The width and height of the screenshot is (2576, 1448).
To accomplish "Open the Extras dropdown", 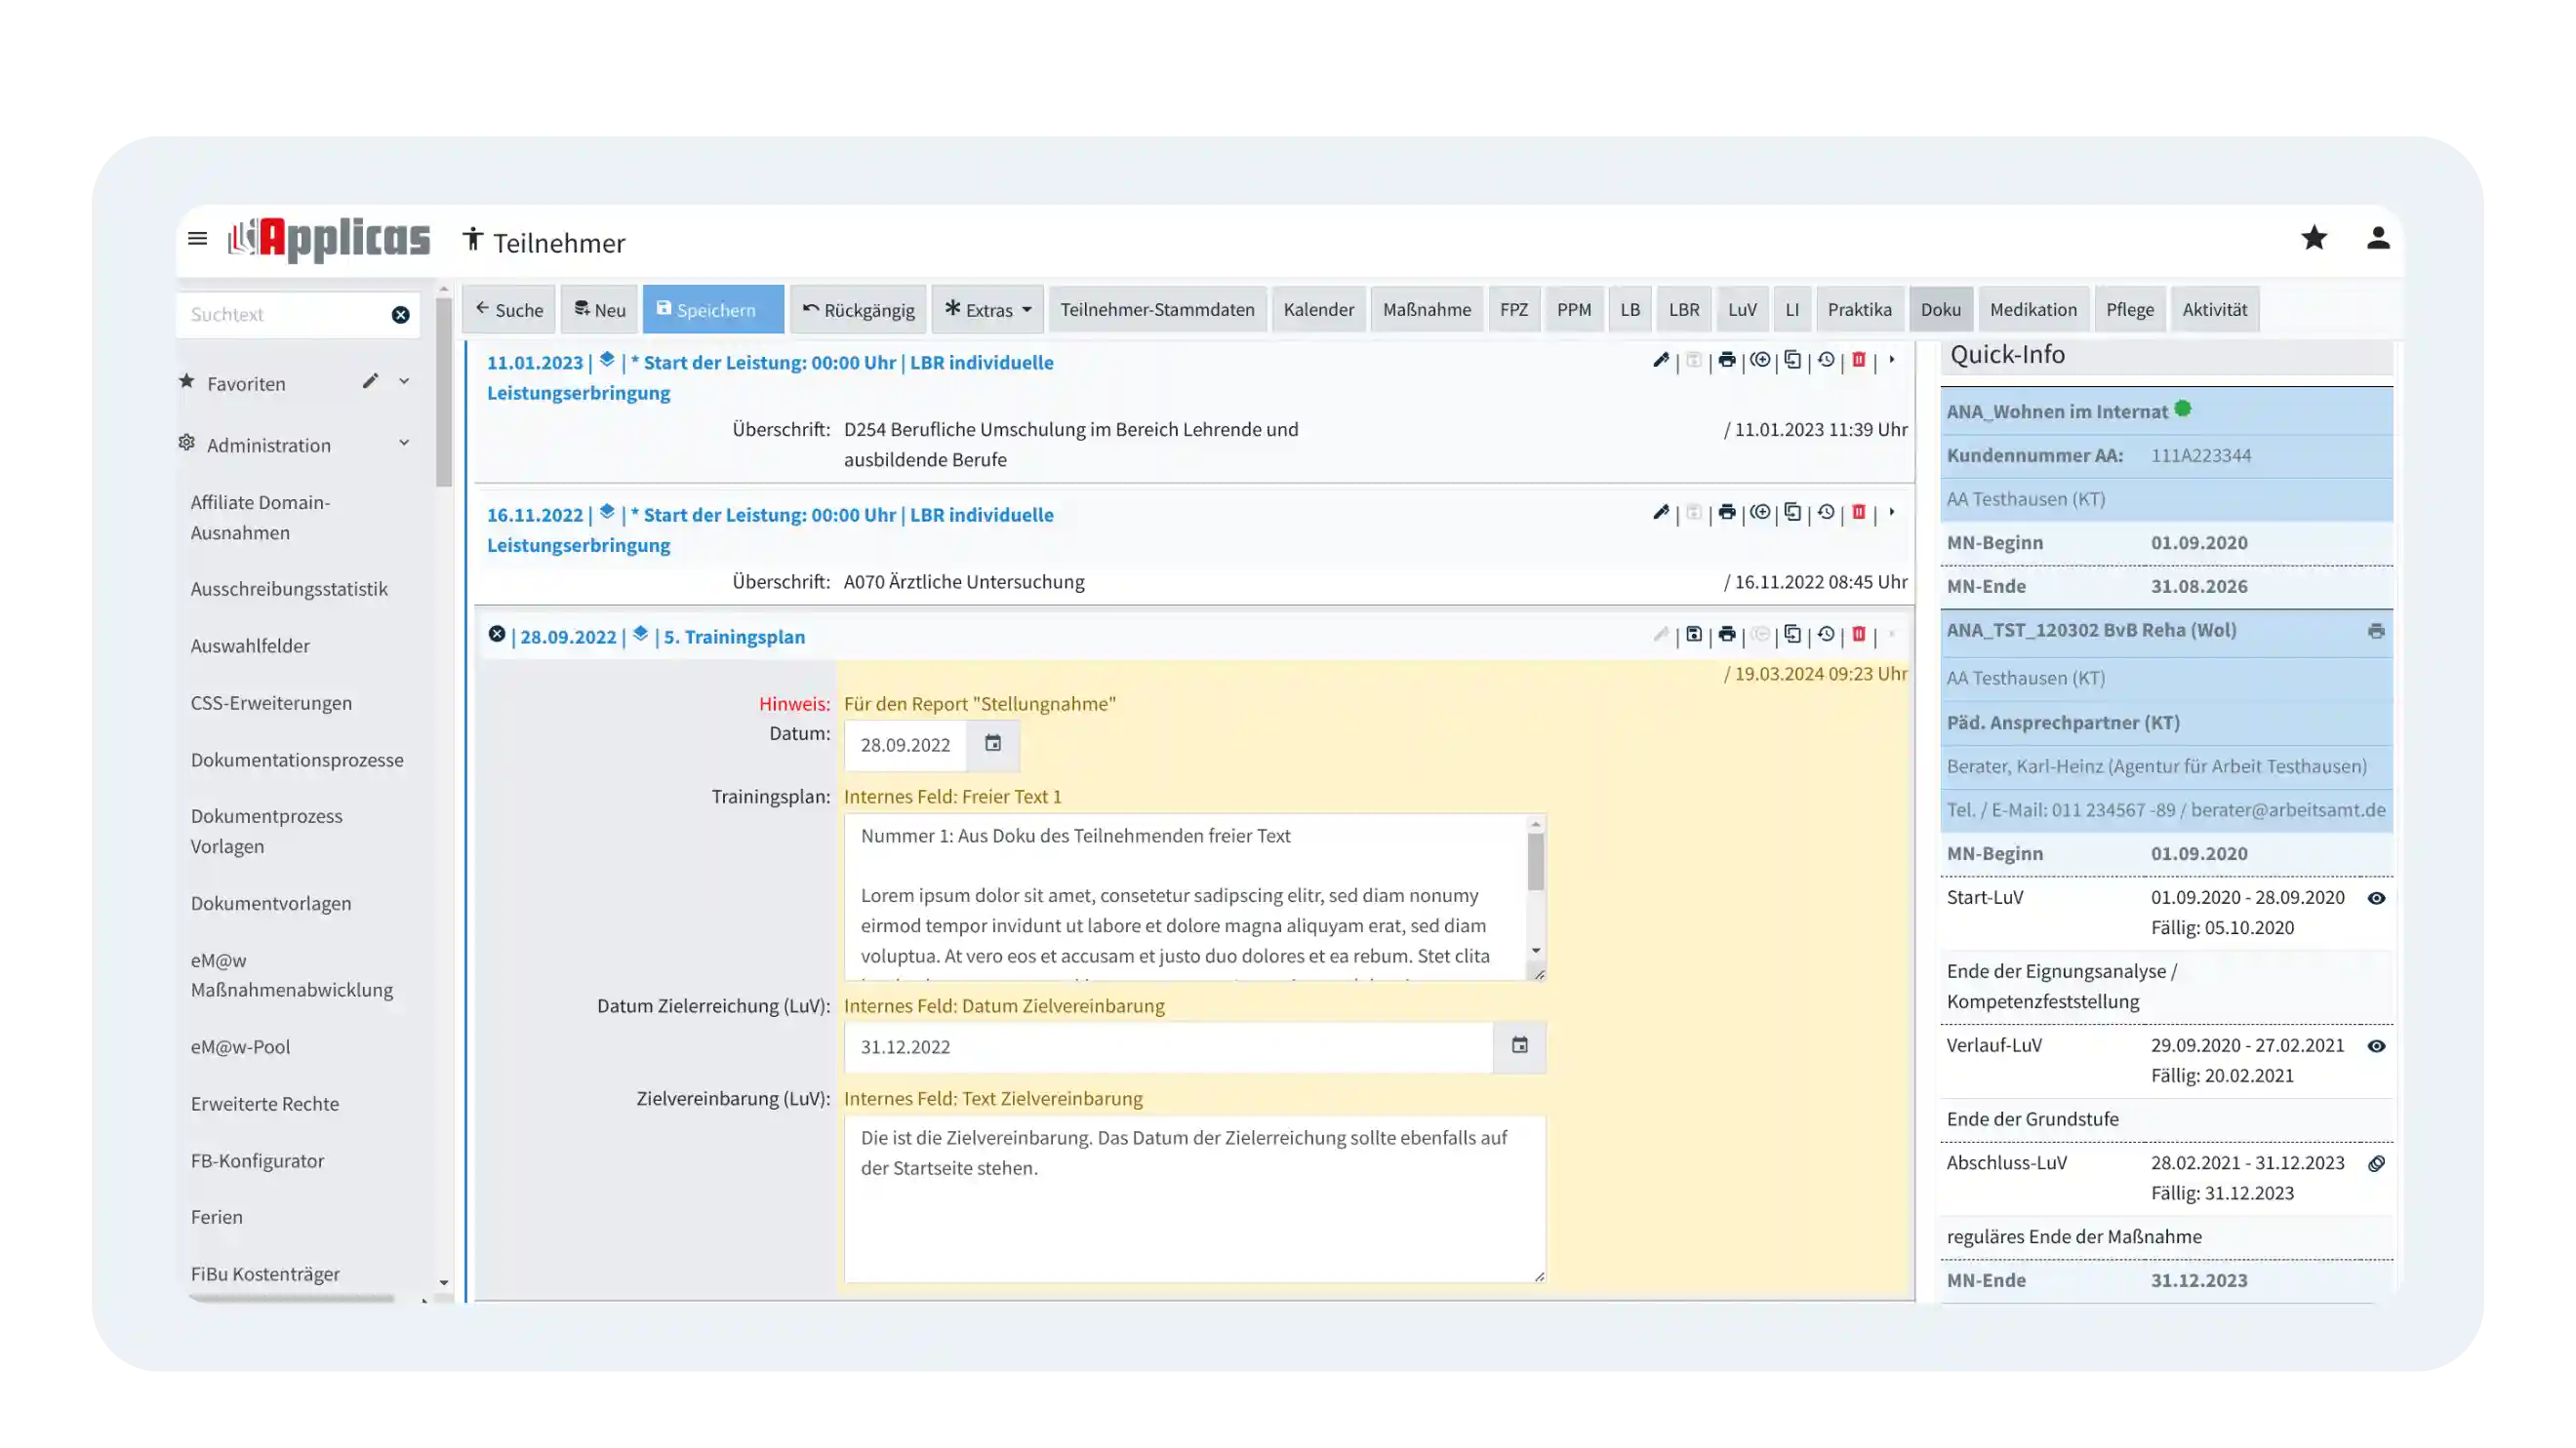I will click(987, 310).
